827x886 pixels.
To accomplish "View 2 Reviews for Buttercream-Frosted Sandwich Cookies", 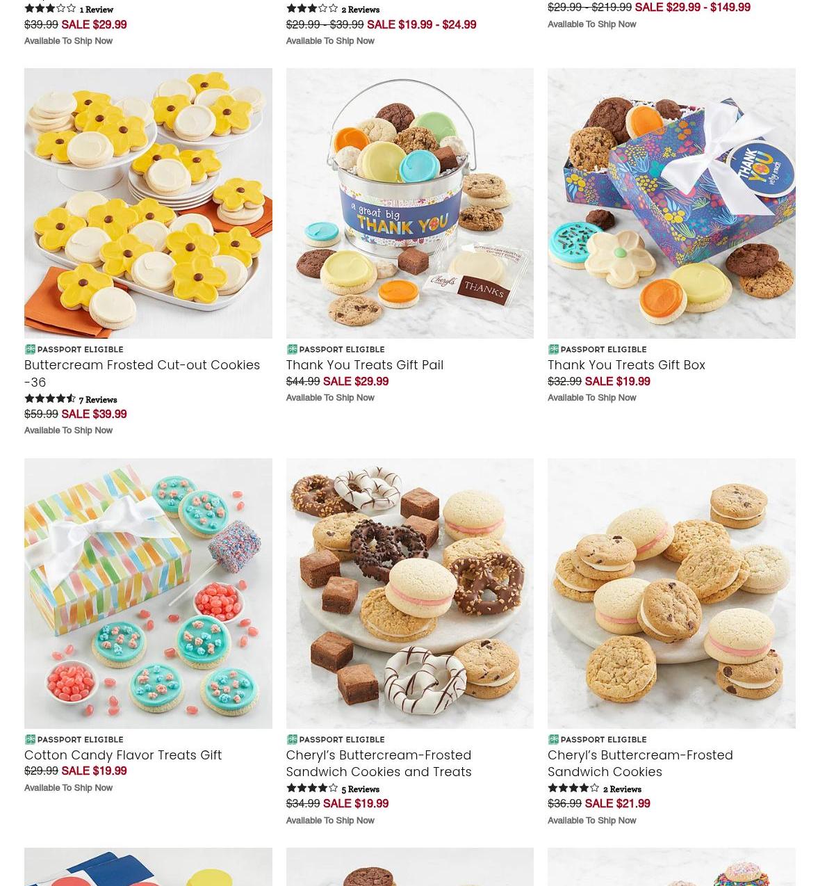I will [x=622, y=789].
